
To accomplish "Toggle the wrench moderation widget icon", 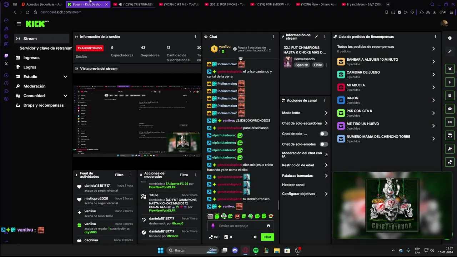I will coord(450,149).
